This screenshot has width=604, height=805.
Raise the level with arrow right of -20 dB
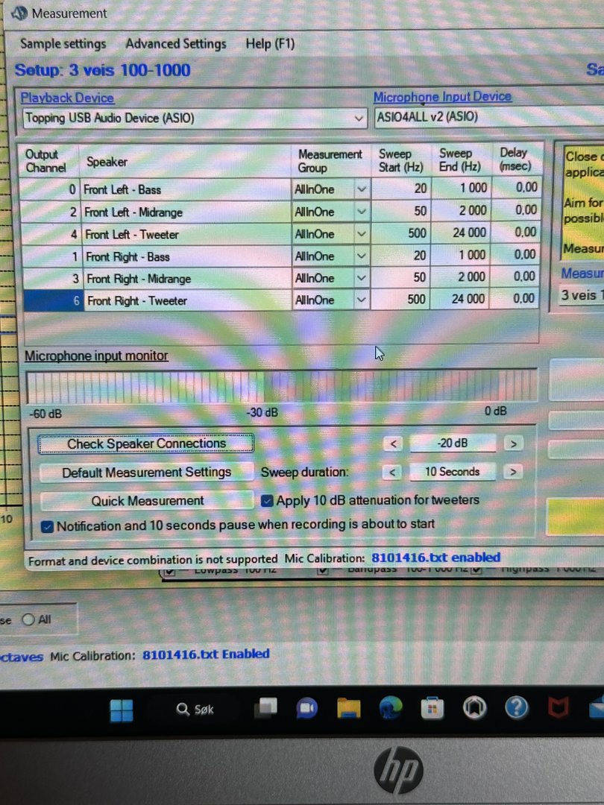point(513,443)
